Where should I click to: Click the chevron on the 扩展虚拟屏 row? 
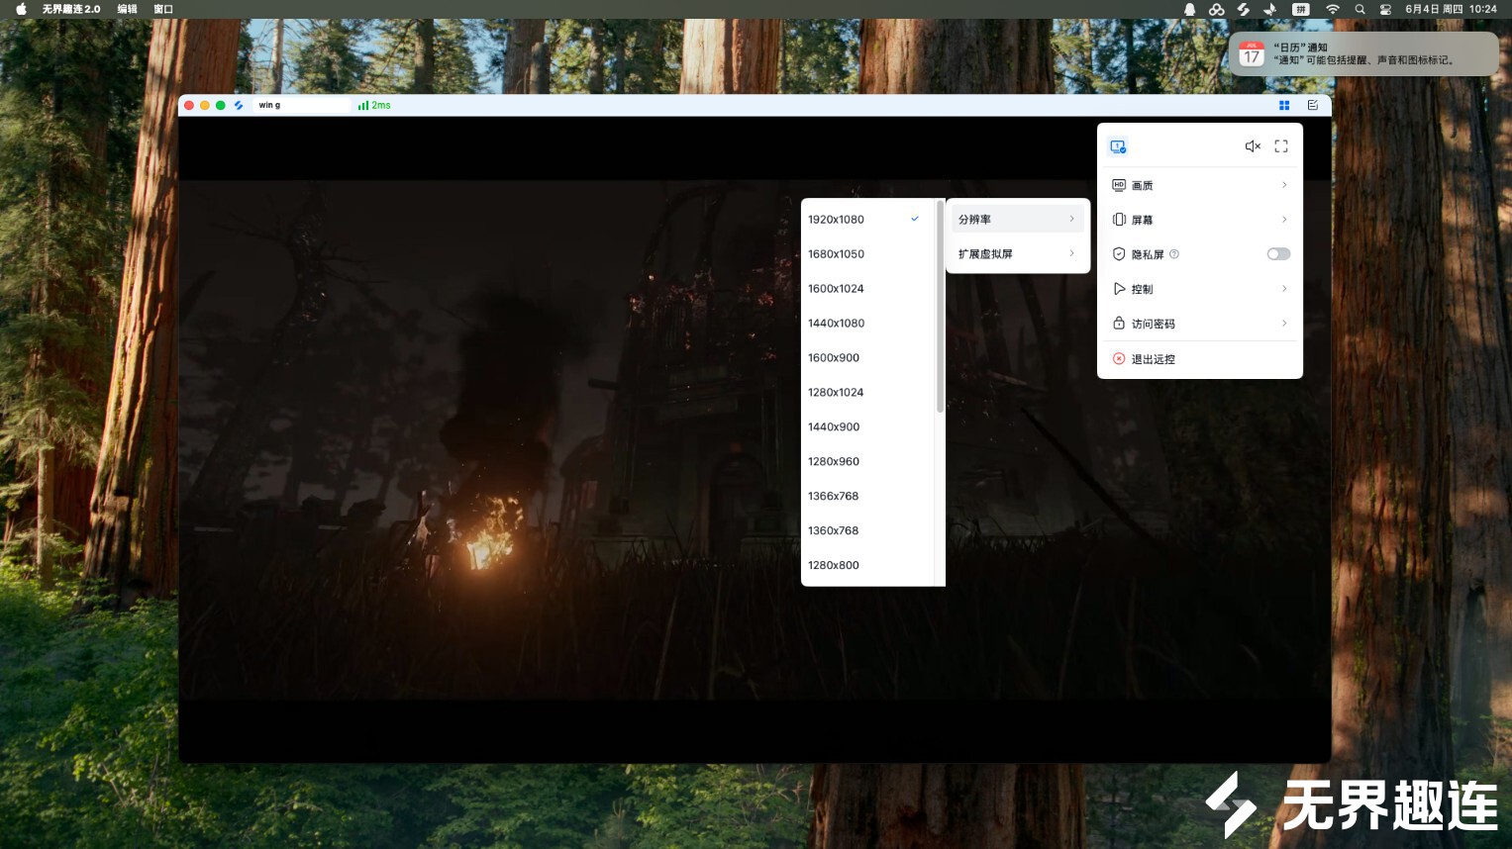click(1071, 253)
